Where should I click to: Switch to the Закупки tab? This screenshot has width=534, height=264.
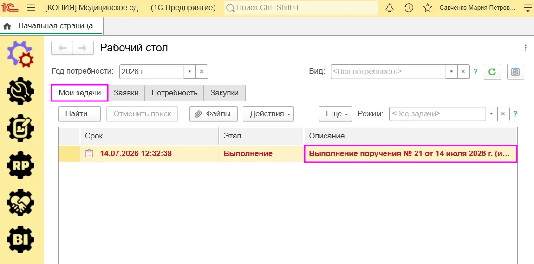[x=224, y=93]
